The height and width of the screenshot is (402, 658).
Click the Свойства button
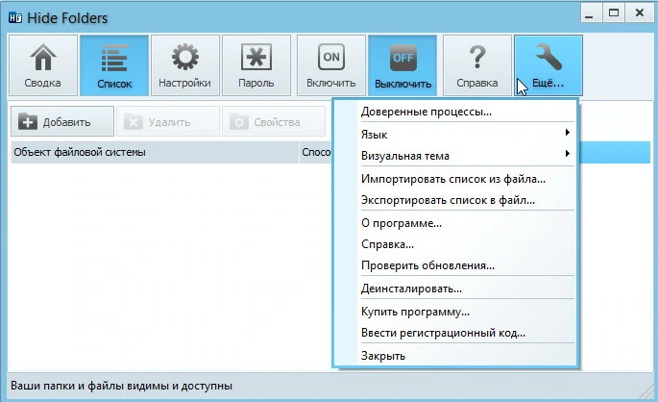[274, 121]
